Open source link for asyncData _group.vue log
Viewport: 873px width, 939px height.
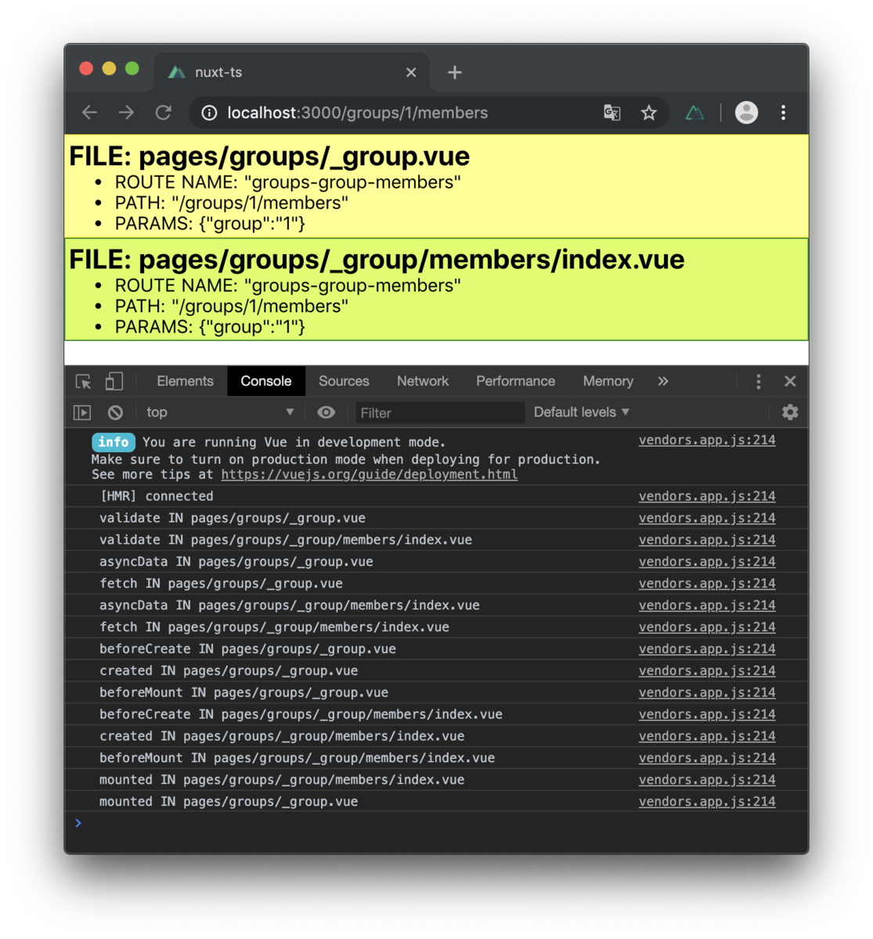point(707,562)
